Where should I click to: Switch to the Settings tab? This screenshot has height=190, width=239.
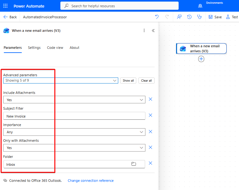coord(34,48)
